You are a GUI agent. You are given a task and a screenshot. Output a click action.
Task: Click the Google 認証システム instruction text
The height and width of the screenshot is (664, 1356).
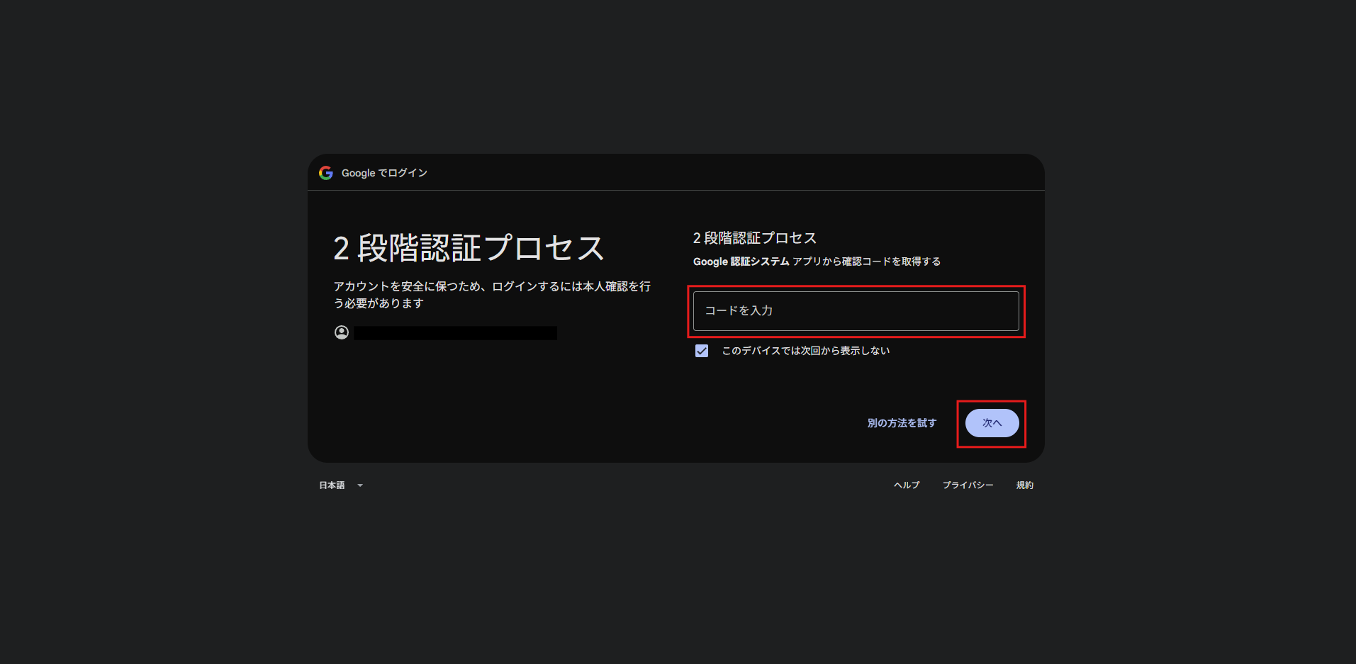[x=741, y=261]
